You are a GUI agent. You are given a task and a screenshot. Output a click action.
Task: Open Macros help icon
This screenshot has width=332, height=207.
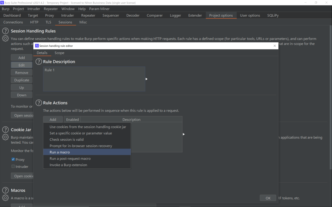[5, 190]
